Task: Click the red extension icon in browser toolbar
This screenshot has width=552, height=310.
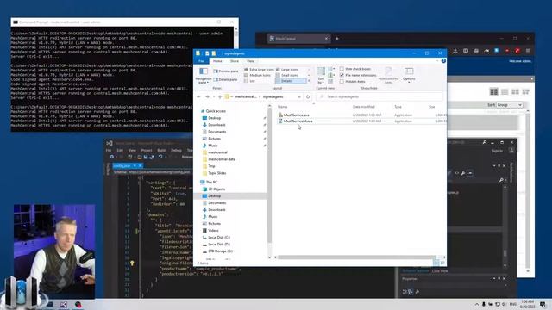Action: [517, 51]
